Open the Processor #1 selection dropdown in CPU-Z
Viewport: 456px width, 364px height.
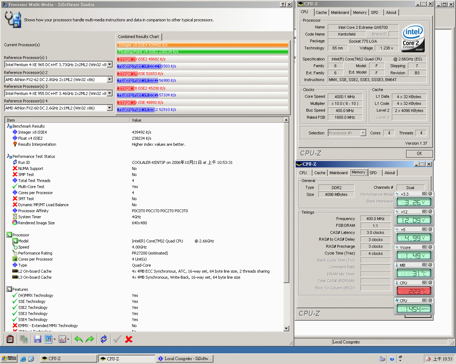363,133
